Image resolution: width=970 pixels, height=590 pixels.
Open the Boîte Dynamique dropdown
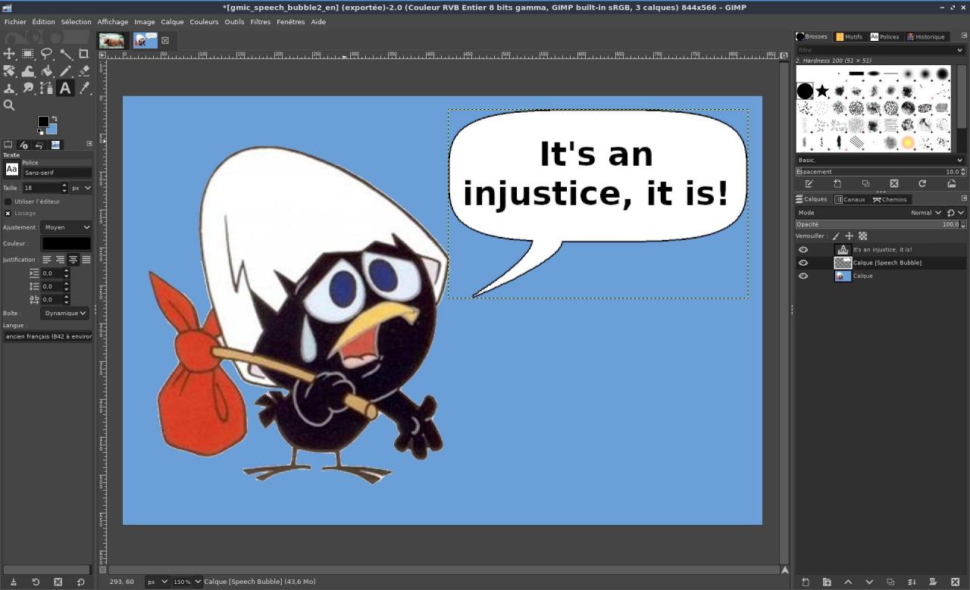[65, 313]
